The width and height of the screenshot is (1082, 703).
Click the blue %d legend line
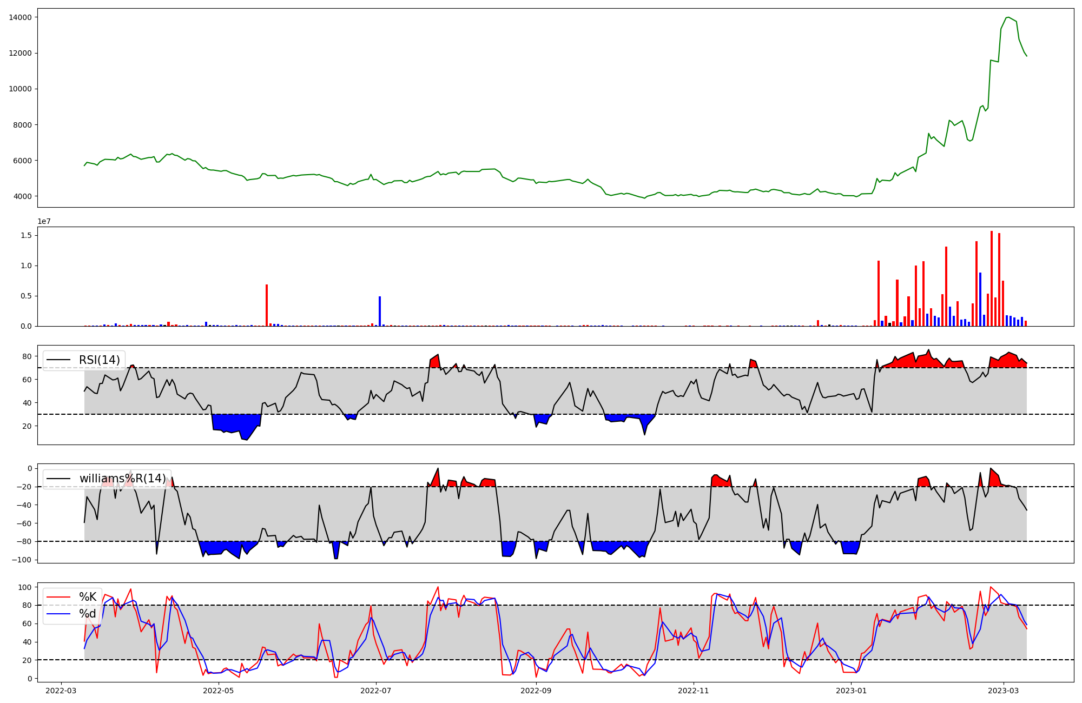click(58, 614)
